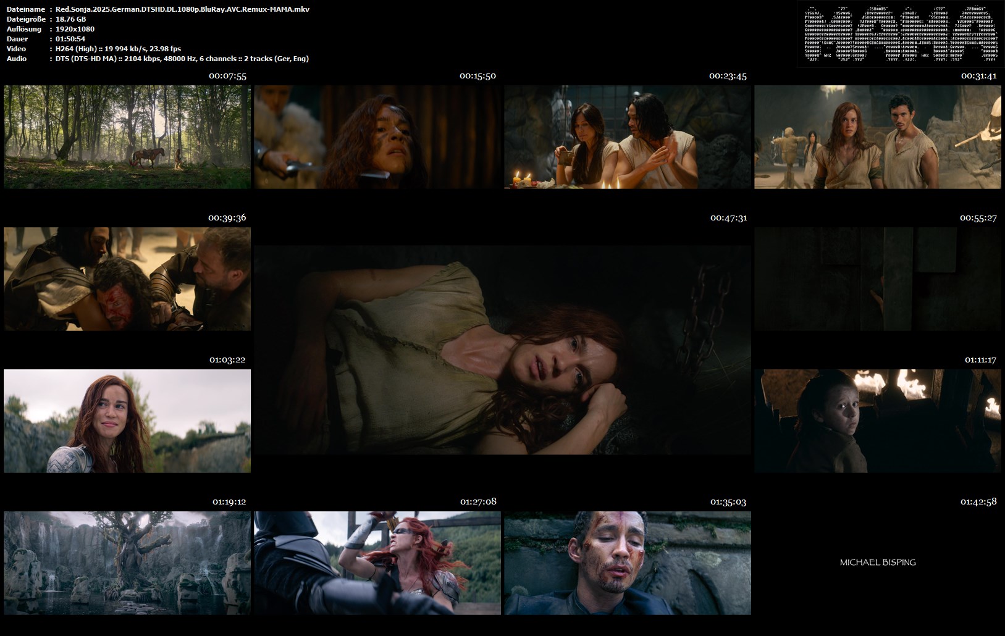The height and width of the screenshot is (636, 1005).
Task: Click the MICHAEL BISPING credit text
Action: (x=878, y=563)
